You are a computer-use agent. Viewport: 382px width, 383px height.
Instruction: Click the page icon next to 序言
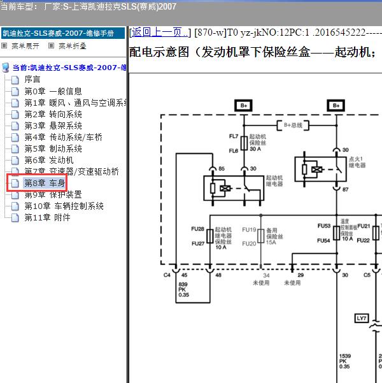coord(15,80)
